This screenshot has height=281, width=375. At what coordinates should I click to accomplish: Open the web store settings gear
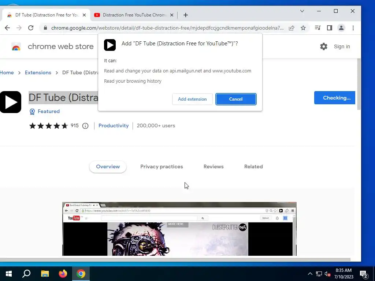pos(324,46)
